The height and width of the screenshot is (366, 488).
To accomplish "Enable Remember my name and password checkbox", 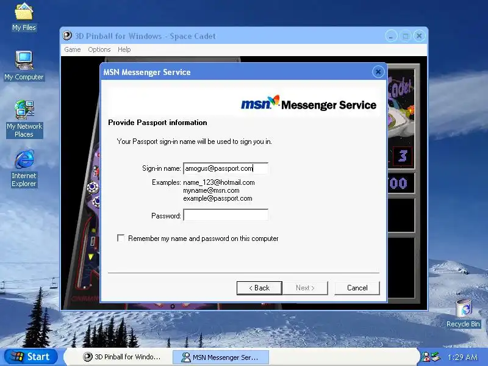I will pyautogui.click(x=121, y=238).
